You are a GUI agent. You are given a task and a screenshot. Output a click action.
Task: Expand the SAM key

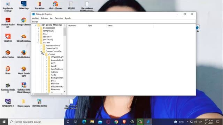click(x=38, y=34)
